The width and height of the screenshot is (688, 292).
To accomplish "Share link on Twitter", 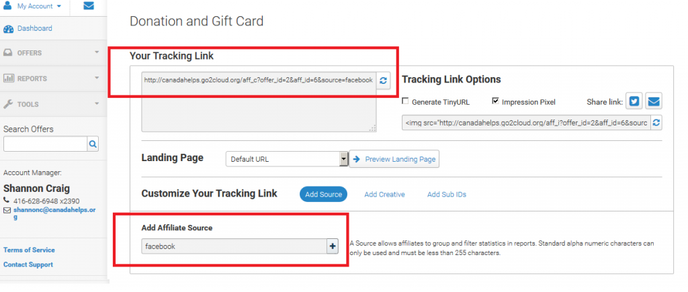I will [x=634, y=101].
